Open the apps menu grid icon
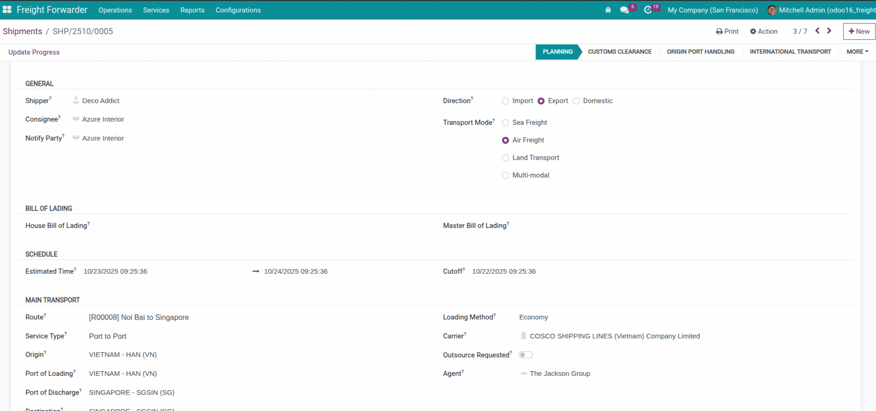The height and width of the screenshot is (411, 876). pos(7,10)
